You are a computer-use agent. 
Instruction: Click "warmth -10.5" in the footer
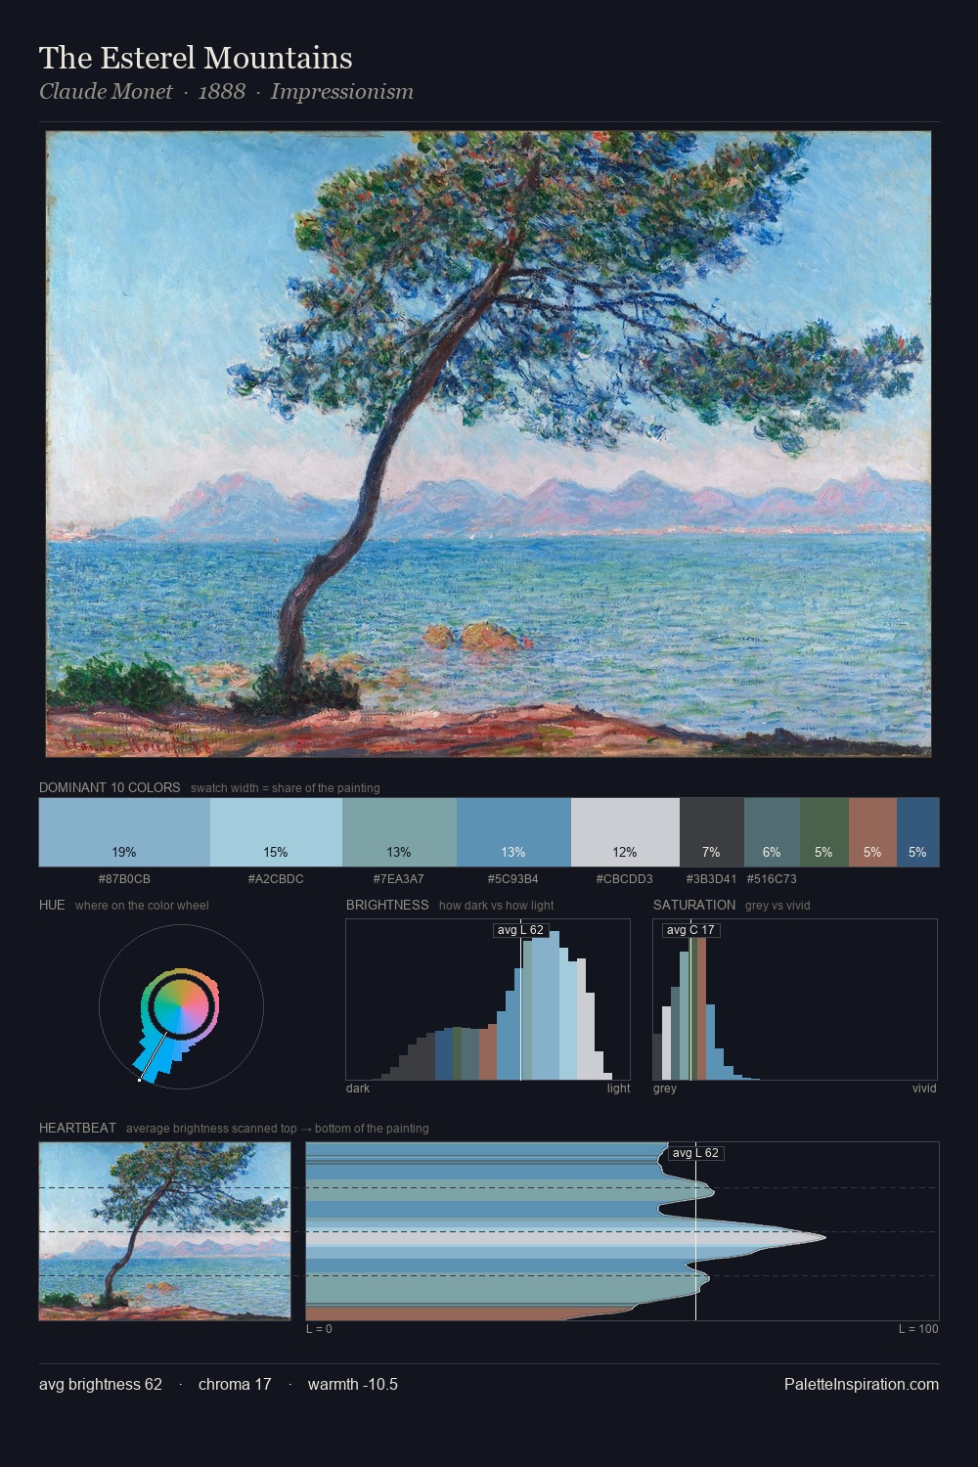click(353, 1384)
